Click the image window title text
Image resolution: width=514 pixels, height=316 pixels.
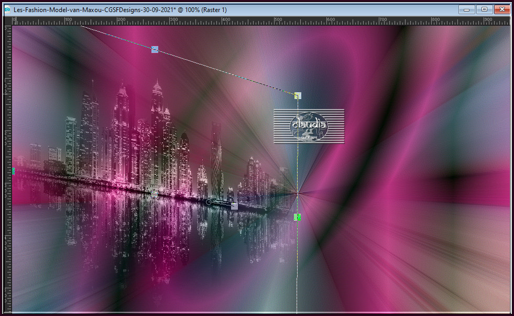pyautogui.click(x=120, y=10)
